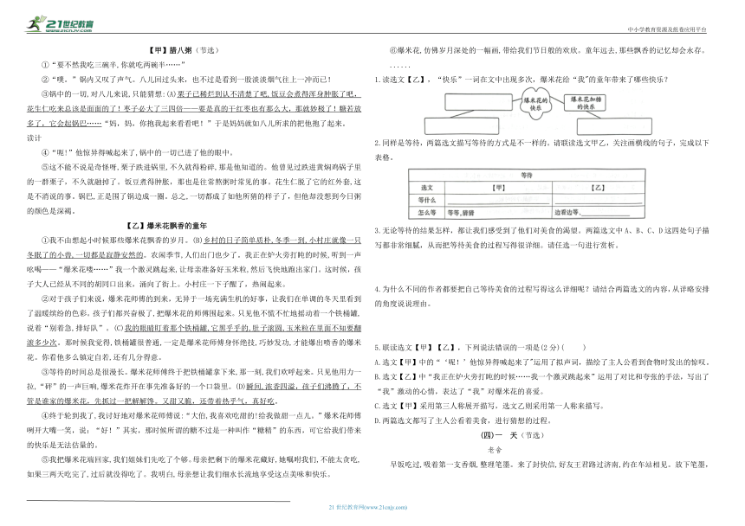
Task: Click the paragraph starting "③等待的时间总是很漫长"
Action: point(194,386)
